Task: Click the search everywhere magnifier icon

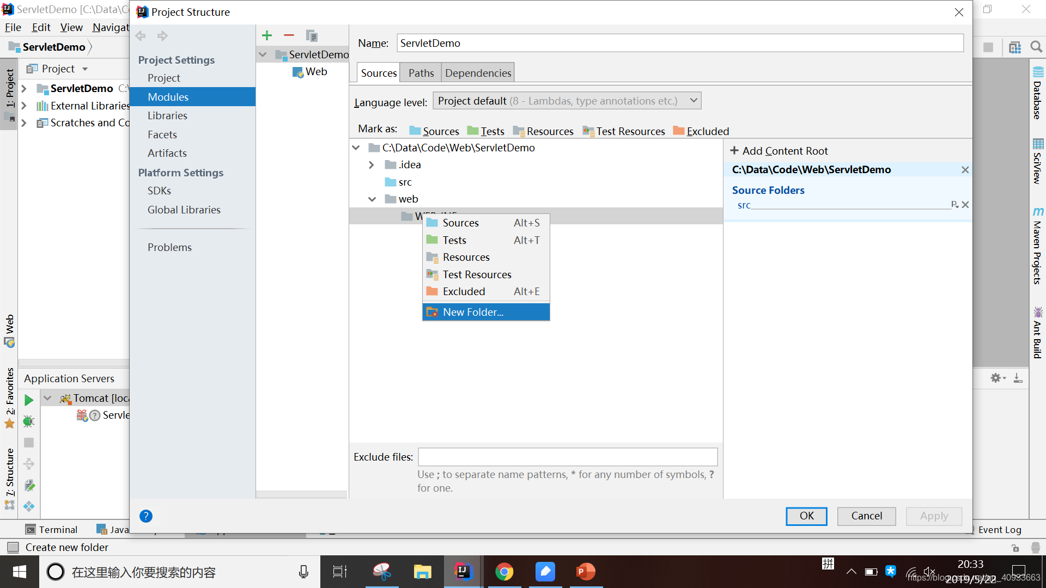Action: [x=1036, y=47]
